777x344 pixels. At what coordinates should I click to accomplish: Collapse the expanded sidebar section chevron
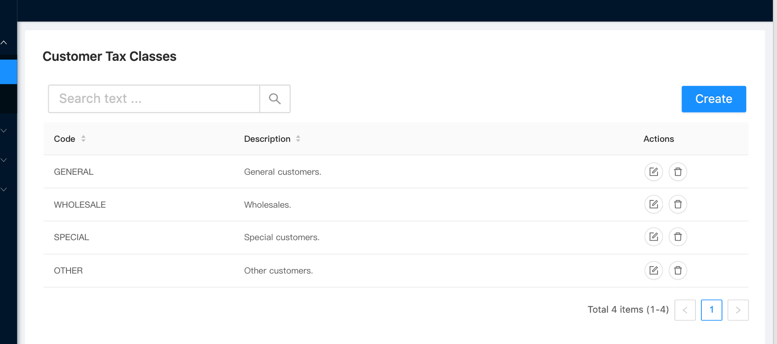coord(4,43)
